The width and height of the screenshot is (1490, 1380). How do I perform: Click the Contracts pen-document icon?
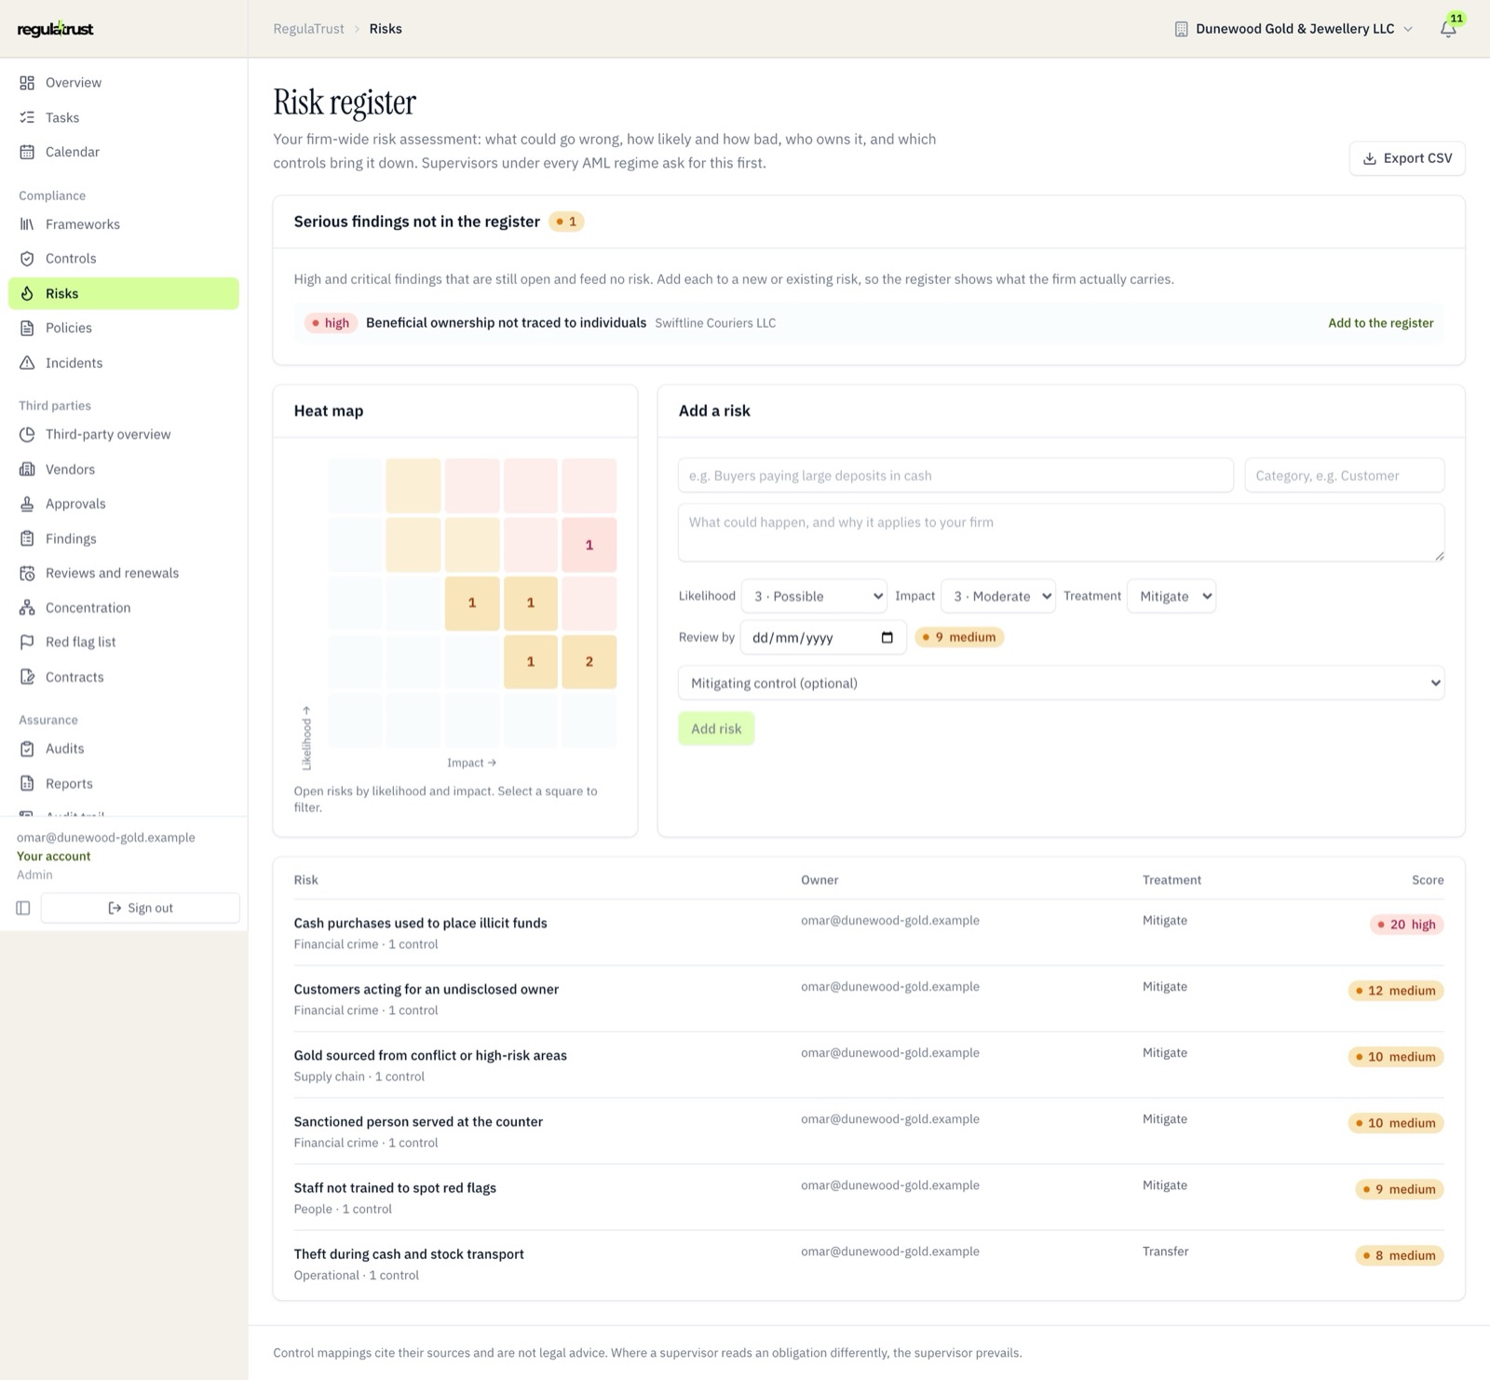[27, 677]
